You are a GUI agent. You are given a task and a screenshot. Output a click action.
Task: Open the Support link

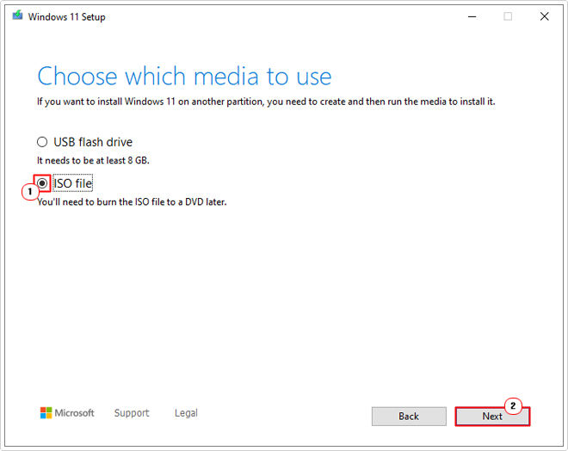pyautogui.click(x=132, y=413)
